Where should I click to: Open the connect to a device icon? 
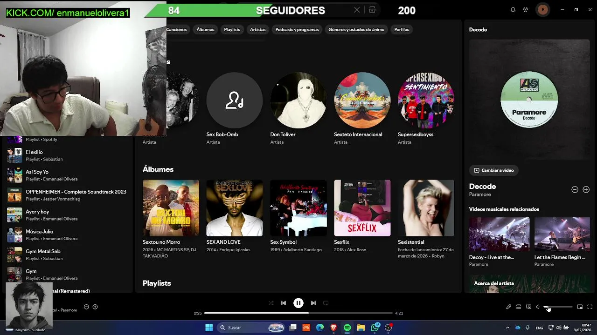click(x=528, y=307)
